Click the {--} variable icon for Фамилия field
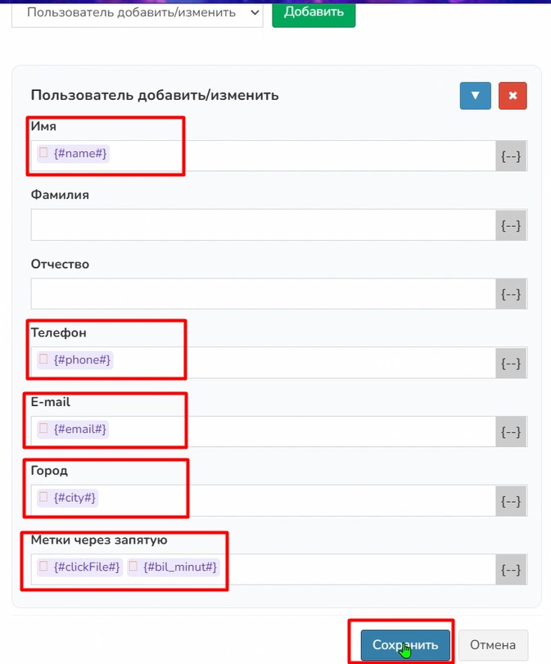Screen dimensions: 551x664 tap(511, 225)
